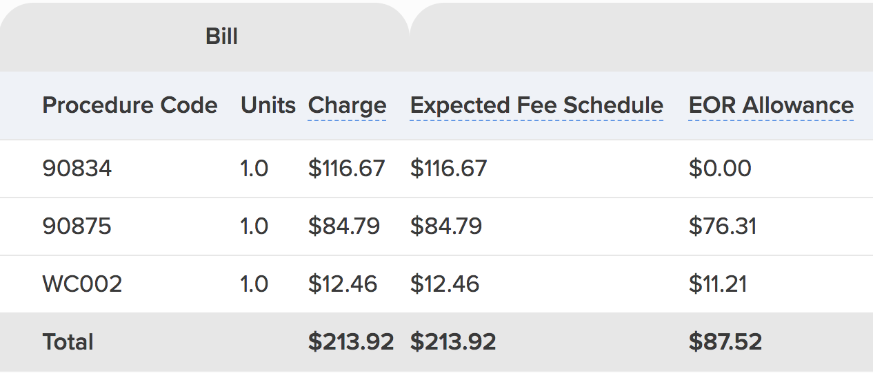This screenshot has width=873, height=373.
Task: Click the $0.00 EOR allowance value
Action: (720, 169)
